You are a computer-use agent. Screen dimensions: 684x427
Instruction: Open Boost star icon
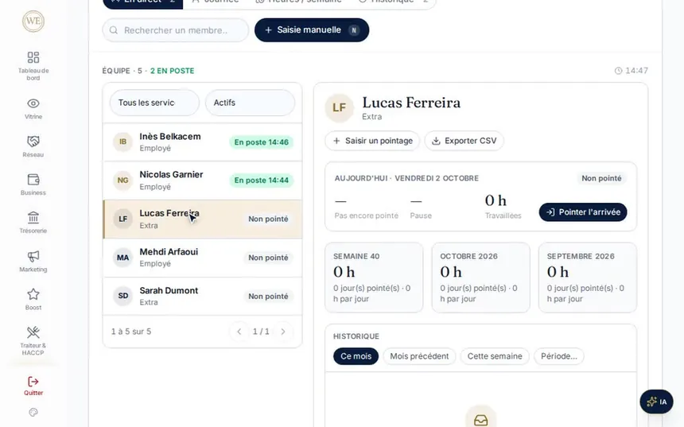[33, 294]
